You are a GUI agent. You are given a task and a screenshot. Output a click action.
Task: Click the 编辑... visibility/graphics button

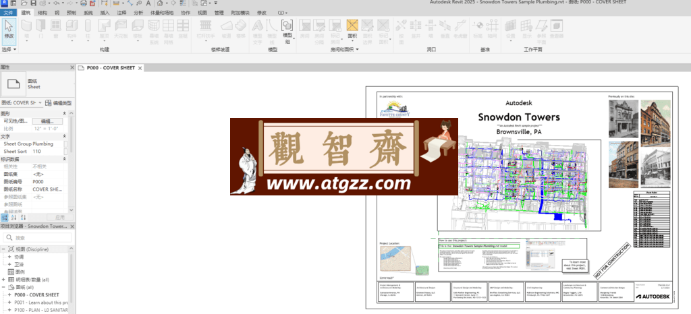point(48,121)
